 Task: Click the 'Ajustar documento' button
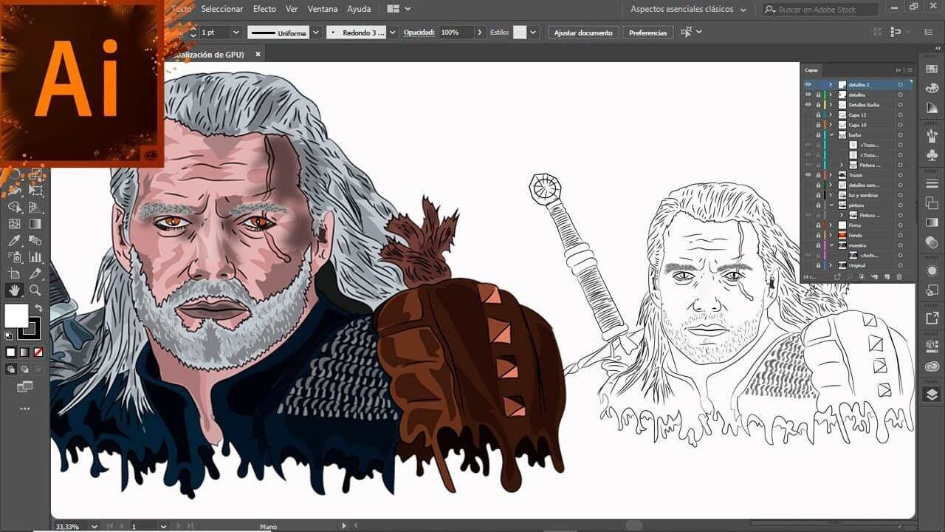tap(583, 33)
